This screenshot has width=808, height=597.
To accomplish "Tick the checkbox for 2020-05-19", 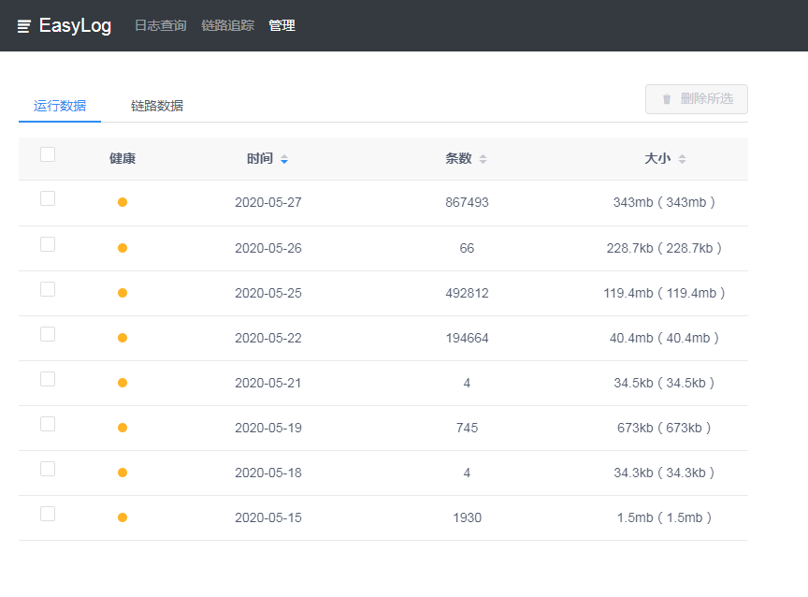I will click(x=48, y=424).
